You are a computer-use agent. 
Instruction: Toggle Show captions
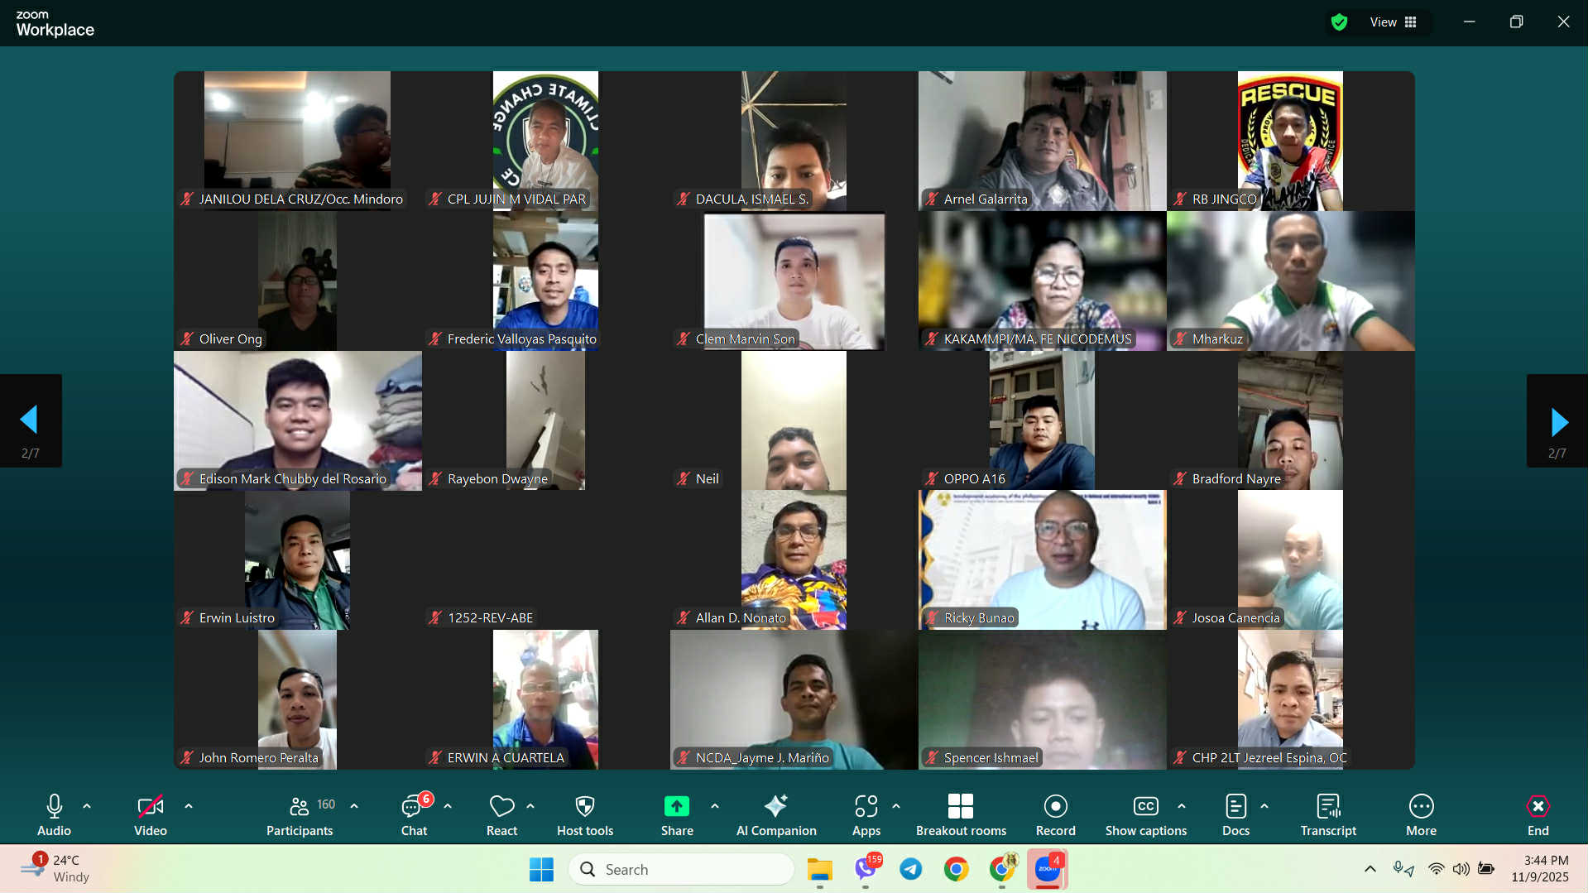(x=1146, y=815)
